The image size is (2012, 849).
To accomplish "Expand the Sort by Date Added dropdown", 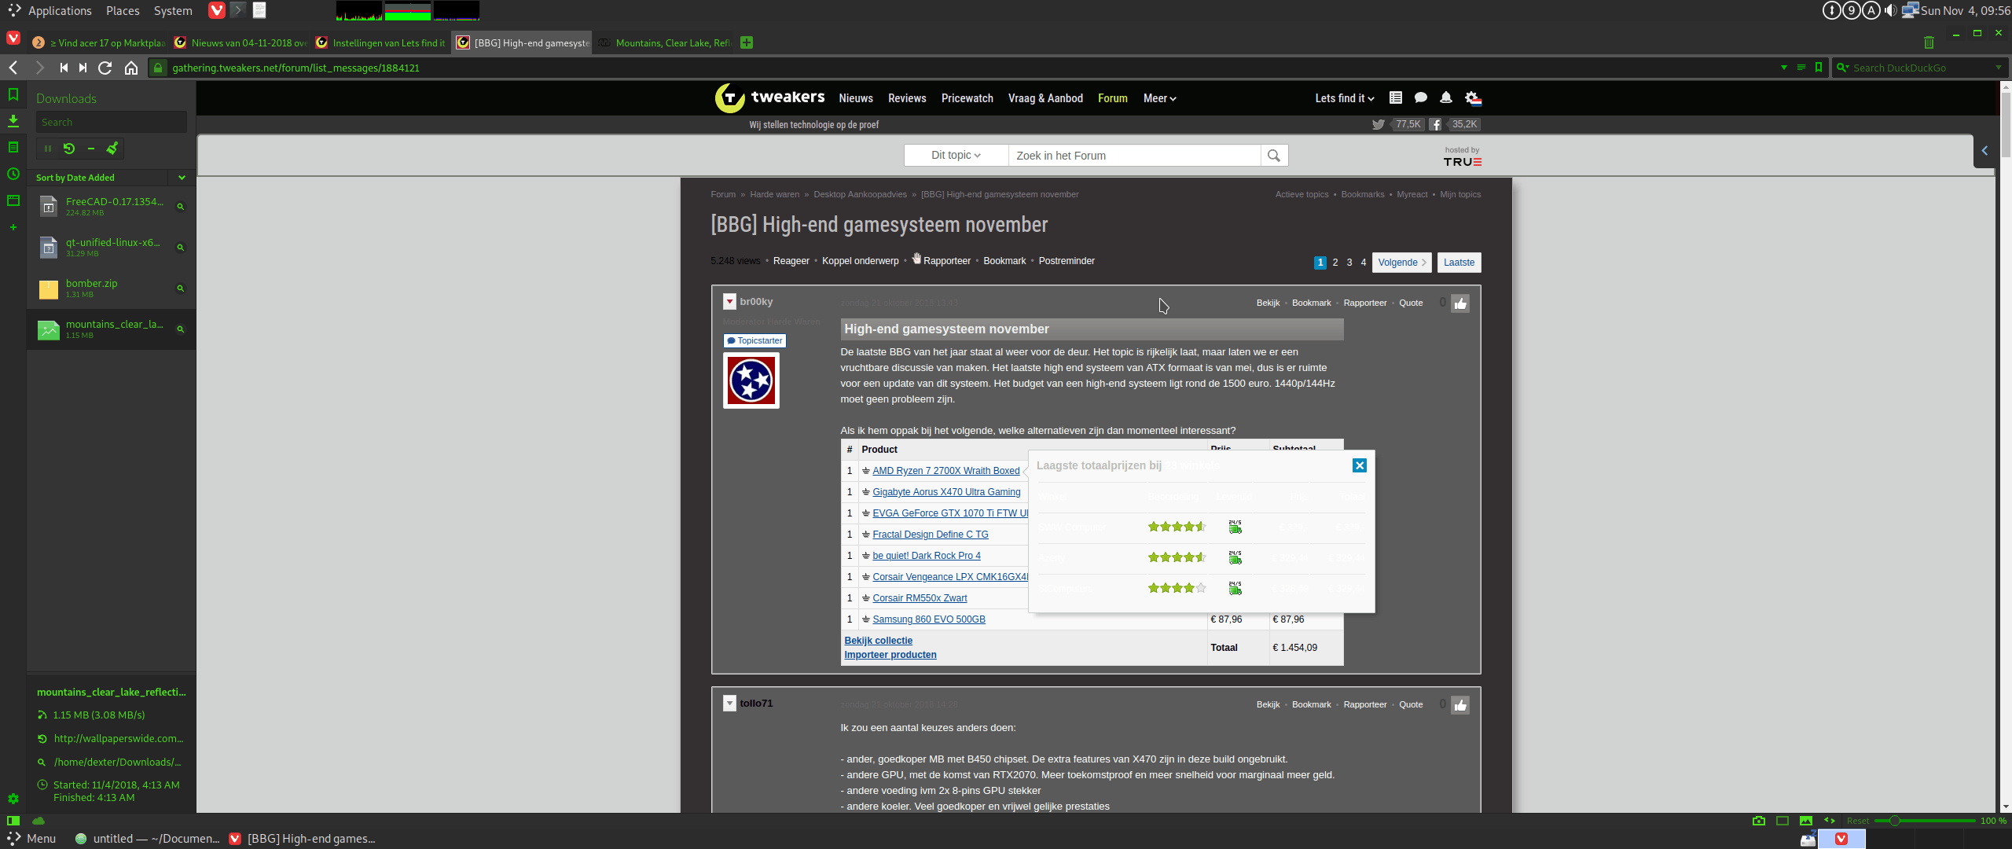I will point(182,178).
